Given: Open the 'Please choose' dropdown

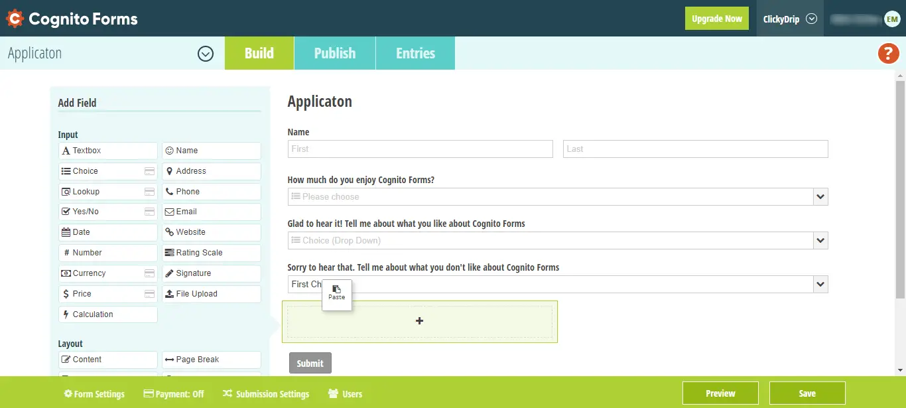Looking at the screenshot, I should pos(558,196).
